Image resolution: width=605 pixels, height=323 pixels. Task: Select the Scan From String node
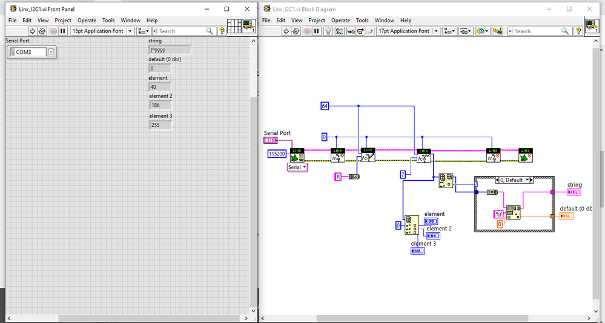pos(513,212)
